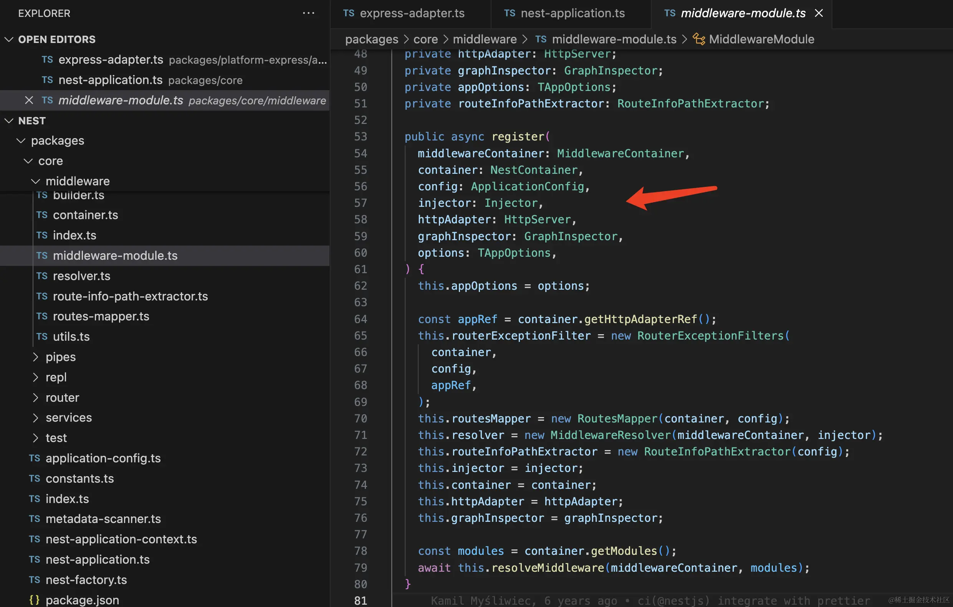Viewport: 953px width, 607px height.
Task: Click the register method name
Action: (518, 137)
